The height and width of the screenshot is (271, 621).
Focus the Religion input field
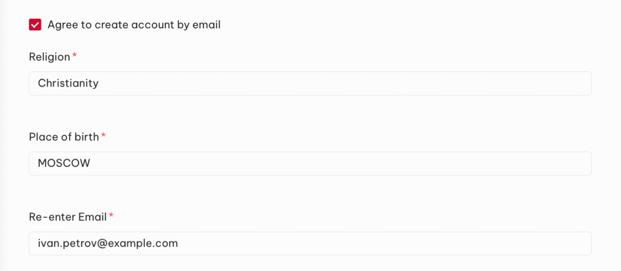click(x=310, y=83)
